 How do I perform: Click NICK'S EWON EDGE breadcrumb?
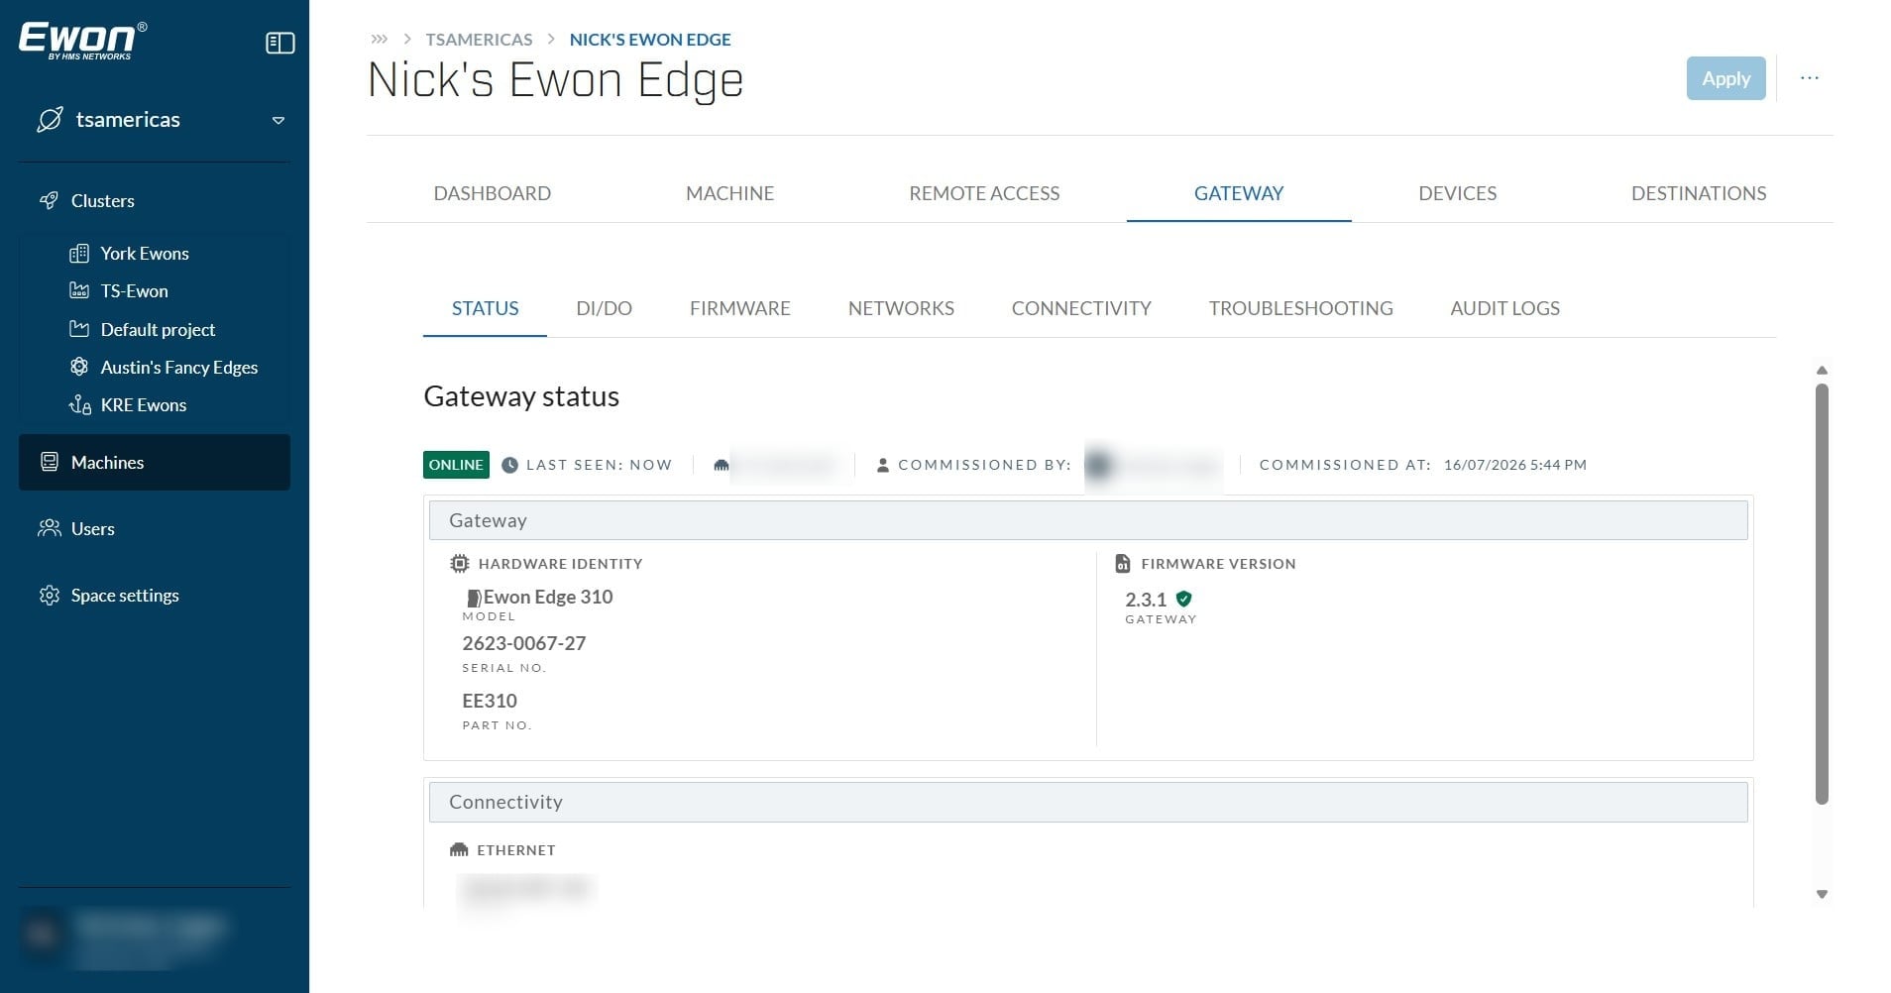pos(650,40)
